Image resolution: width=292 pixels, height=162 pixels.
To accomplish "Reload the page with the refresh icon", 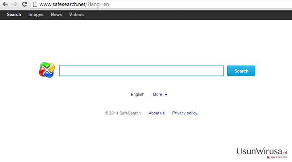I will click(x=25, y=4).
